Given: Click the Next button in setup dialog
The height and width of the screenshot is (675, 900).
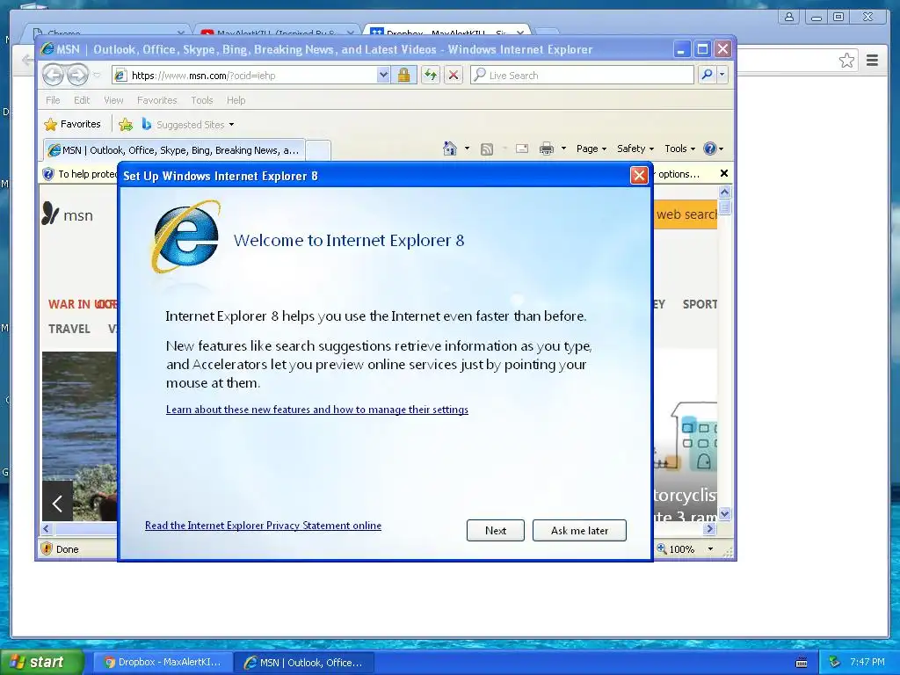Looking at the screenshot, I should 496,530.
